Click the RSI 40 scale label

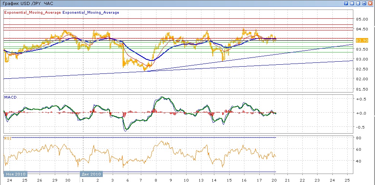pyautogui.click(x=359, y=161)
